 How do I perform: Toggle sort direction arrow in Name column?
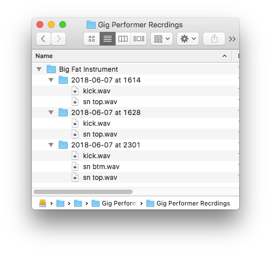(x=224, y=56)
